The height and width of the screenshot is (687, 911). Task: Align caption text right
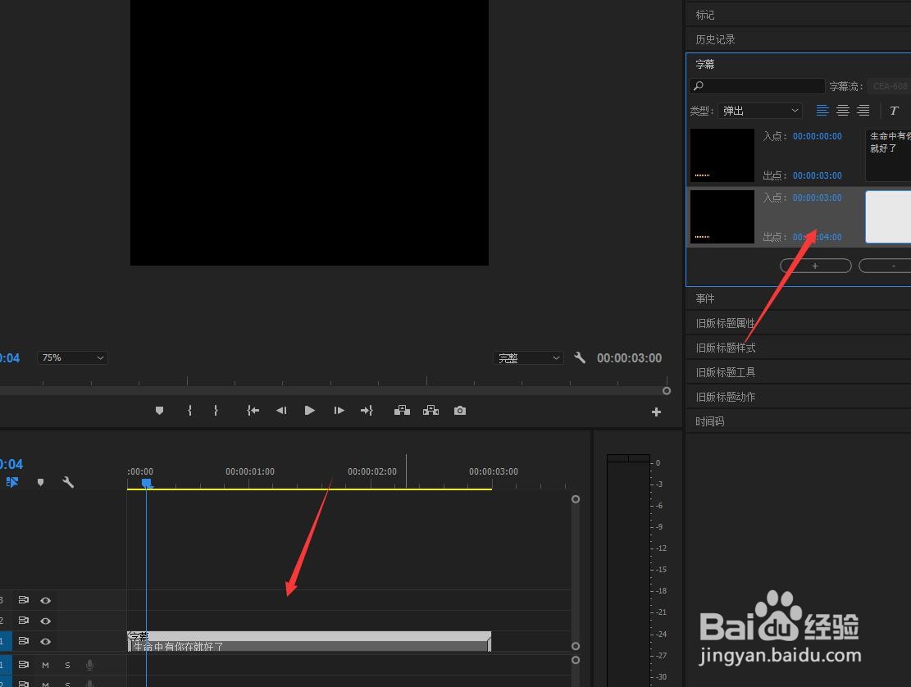click(x=863, y=111)
